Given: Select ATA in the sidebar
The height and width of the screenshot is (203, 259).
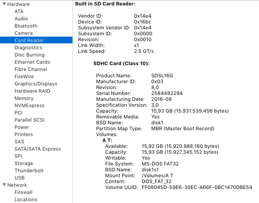Looking at the screenshot, I should 19,11.
